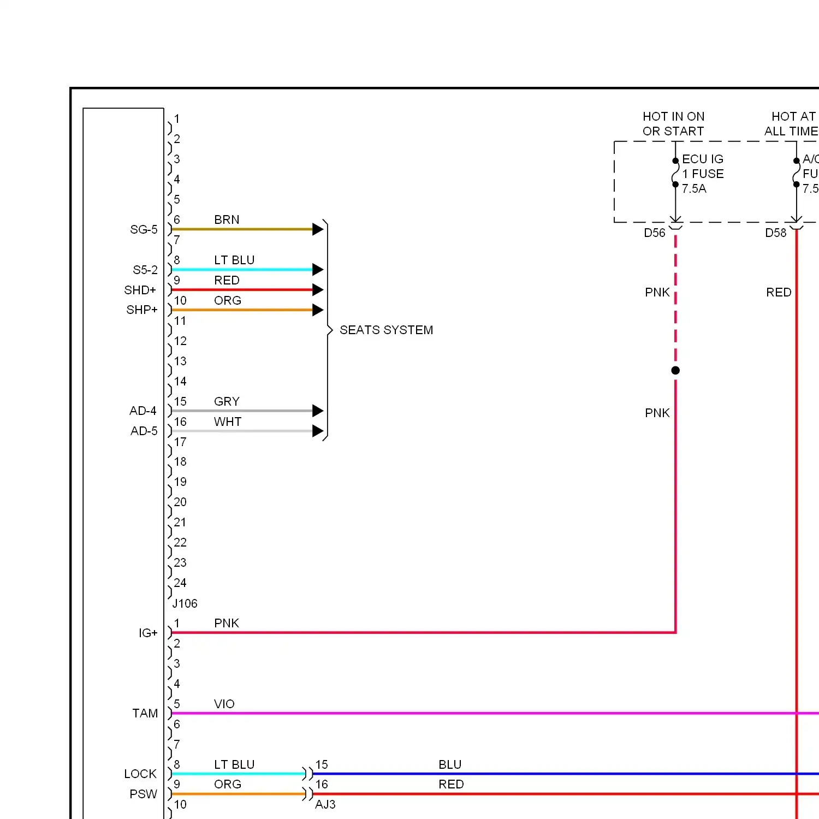This screenshot has width=819, height=819.
Task: Click pin 16 of connector AJ3
Action: (x=322, y=784)
